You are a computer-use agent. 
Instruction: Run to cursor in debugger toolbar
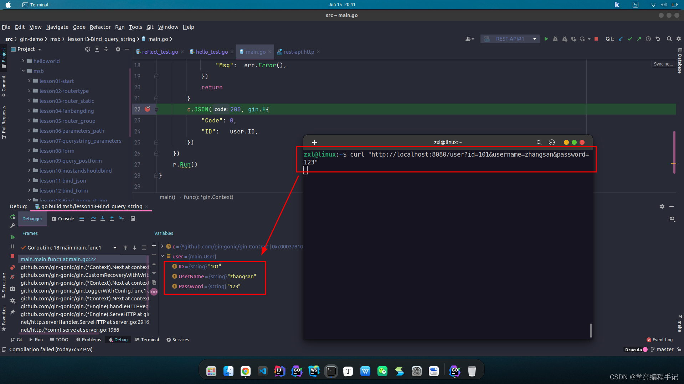(122, 219)
